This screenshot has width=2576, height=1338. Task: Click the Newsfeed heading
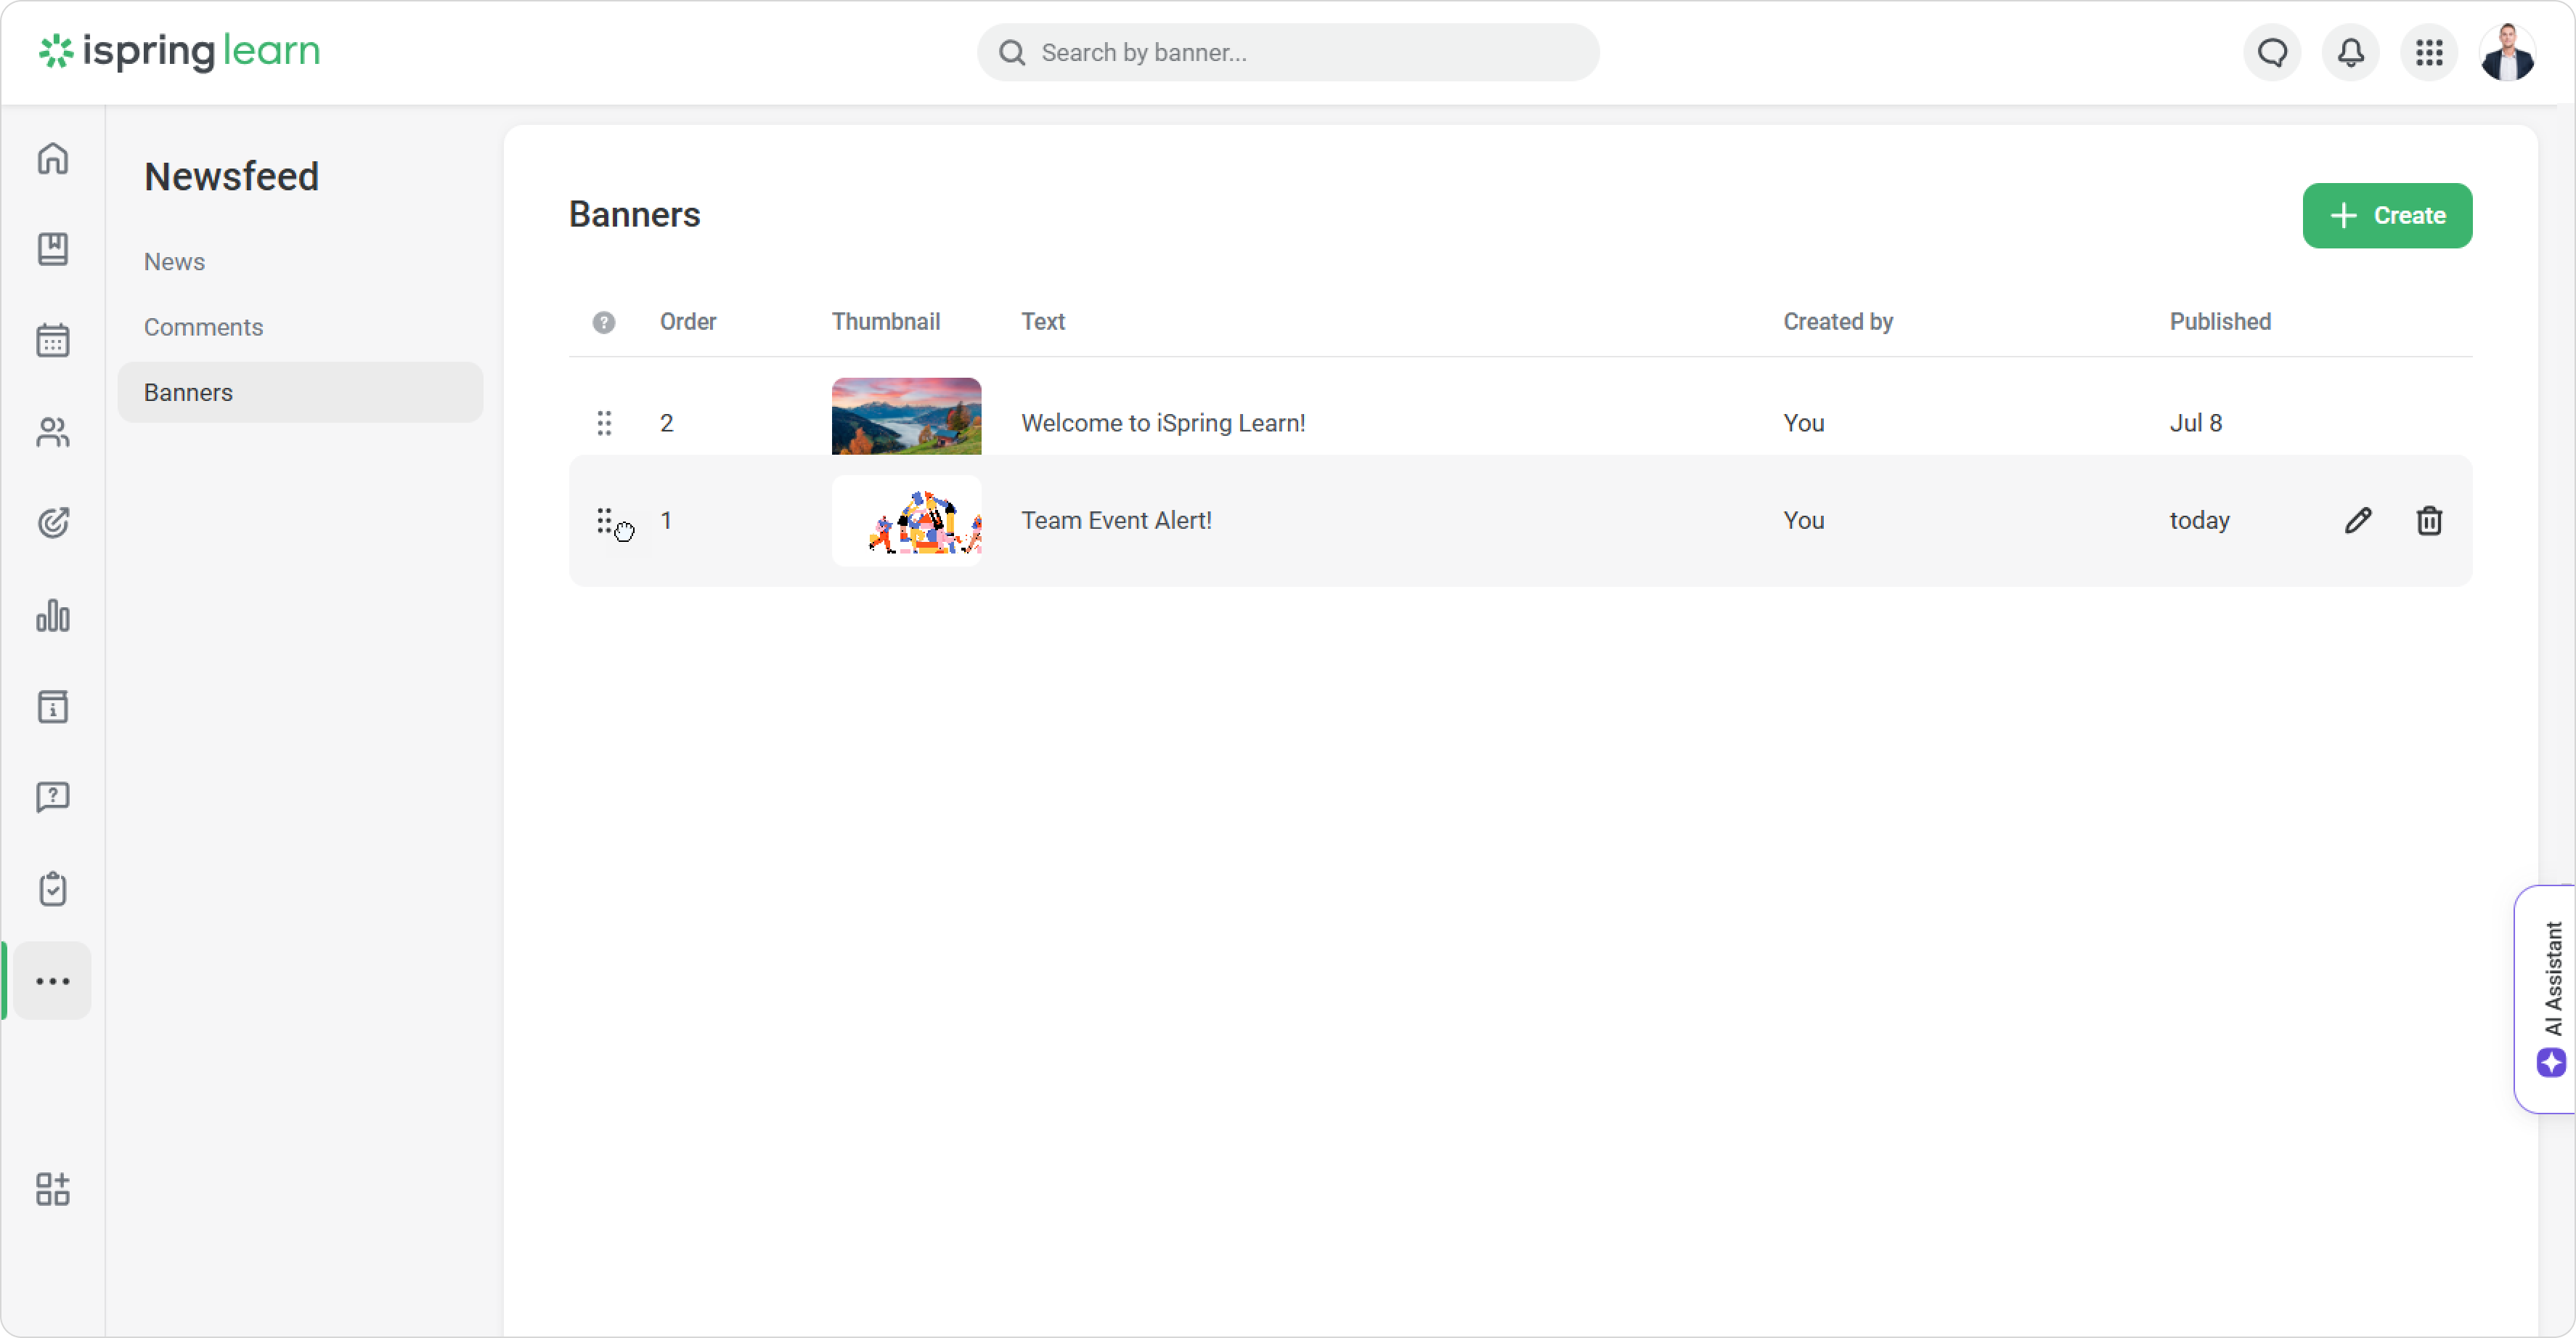pos(231,176)
